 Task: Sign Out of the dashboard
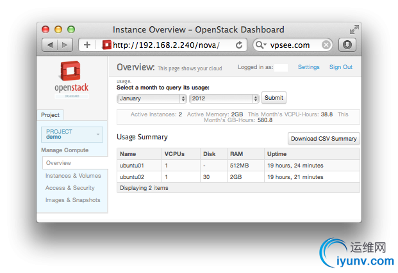click(x=341, y=67)
